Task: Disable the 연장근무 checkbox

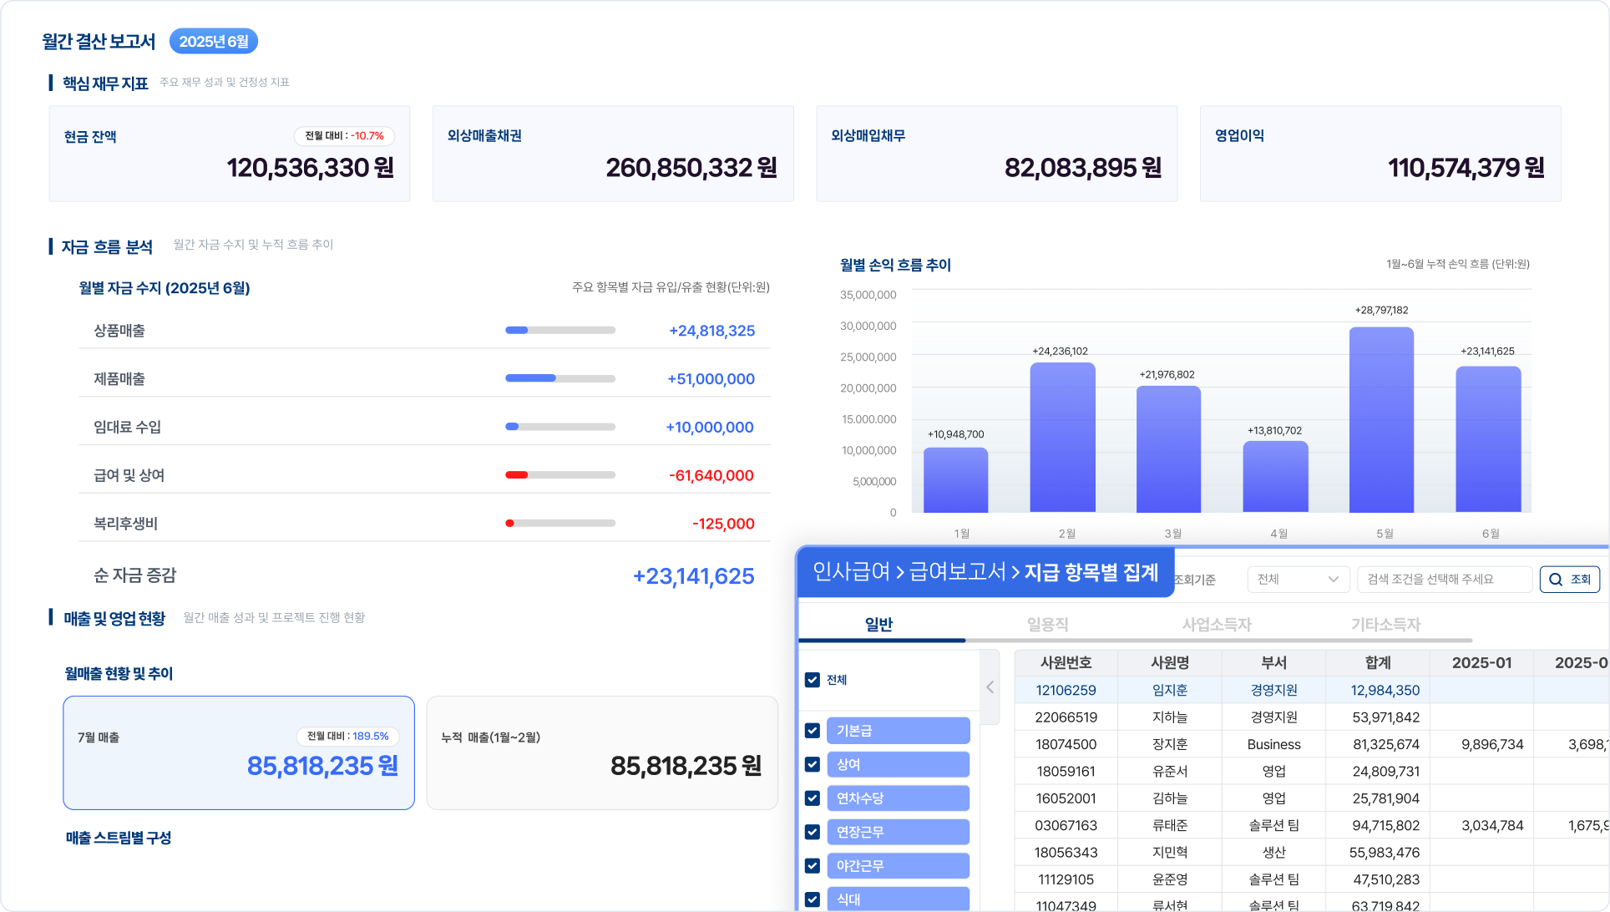Action: point(812,832)
